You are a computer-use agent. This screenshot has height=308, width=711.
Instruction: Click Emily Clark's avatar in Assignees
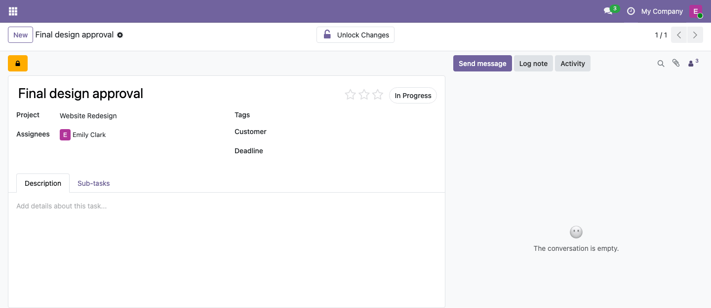click(65, 135)
